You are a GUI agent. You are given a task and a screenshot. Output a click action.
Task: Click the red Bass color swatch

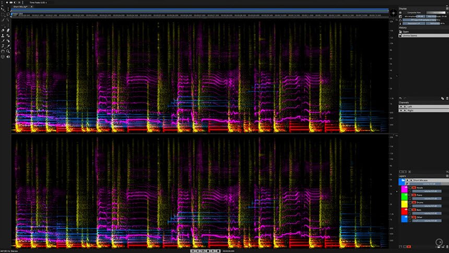(x=404, y=211)
